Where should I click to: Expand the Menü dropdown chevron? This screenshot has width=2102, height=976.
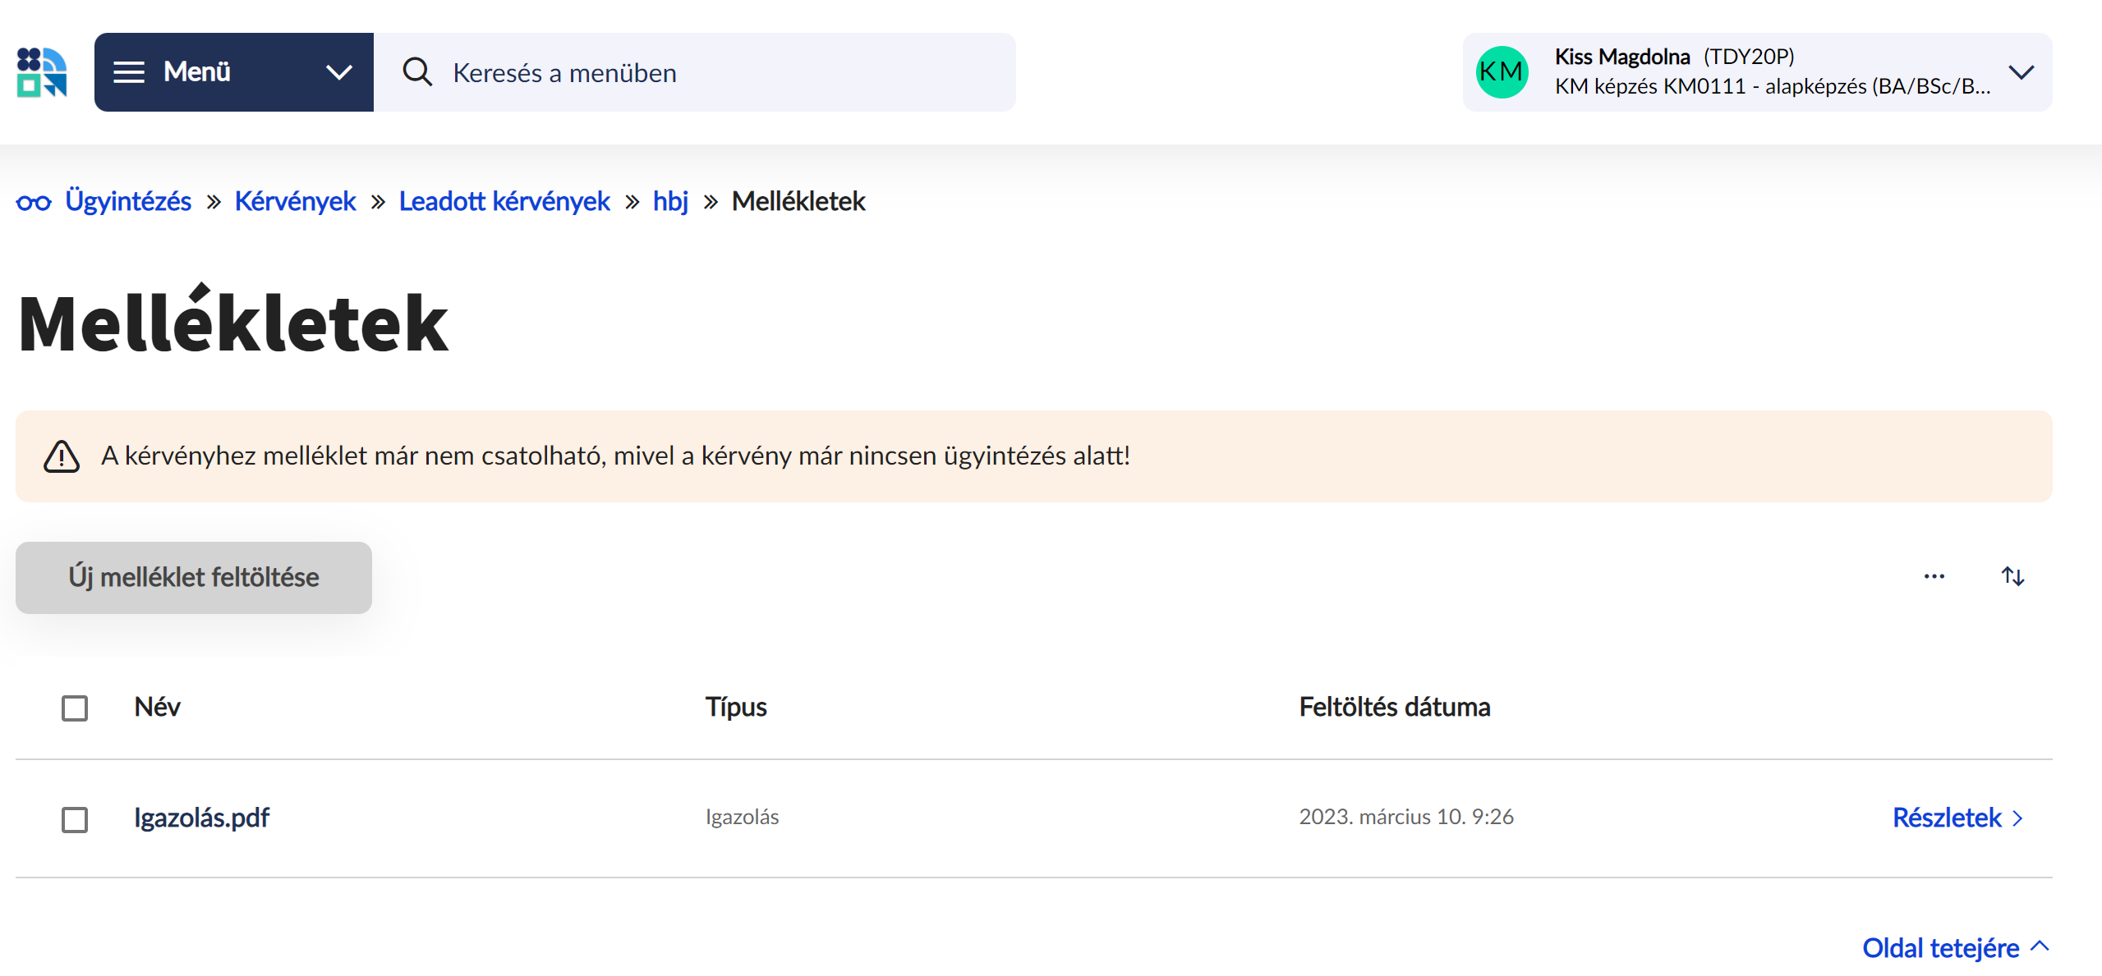click(x=339, y=72)
